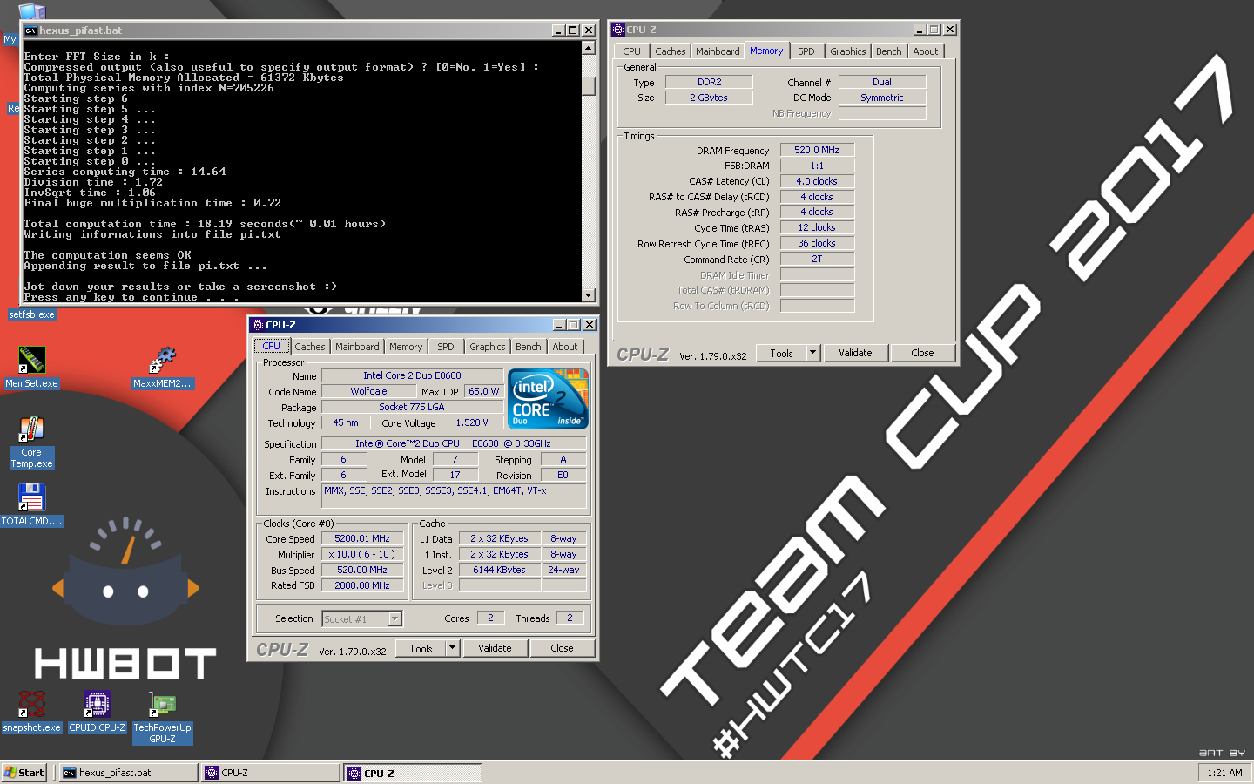Open Caches tab in processor CPU-Z window
This screenshot has width=1254, height=784.
(x=310, y=347)
